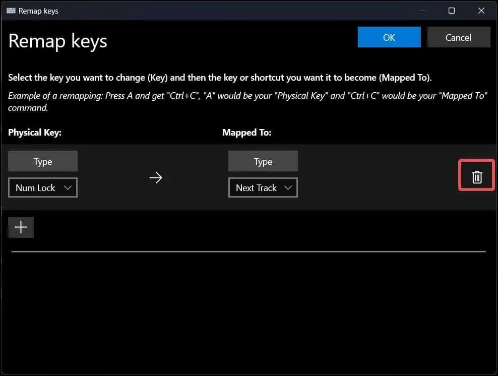Select the Physical Key column header
Screen dimensions: 498x376
[x=35, y=133]
